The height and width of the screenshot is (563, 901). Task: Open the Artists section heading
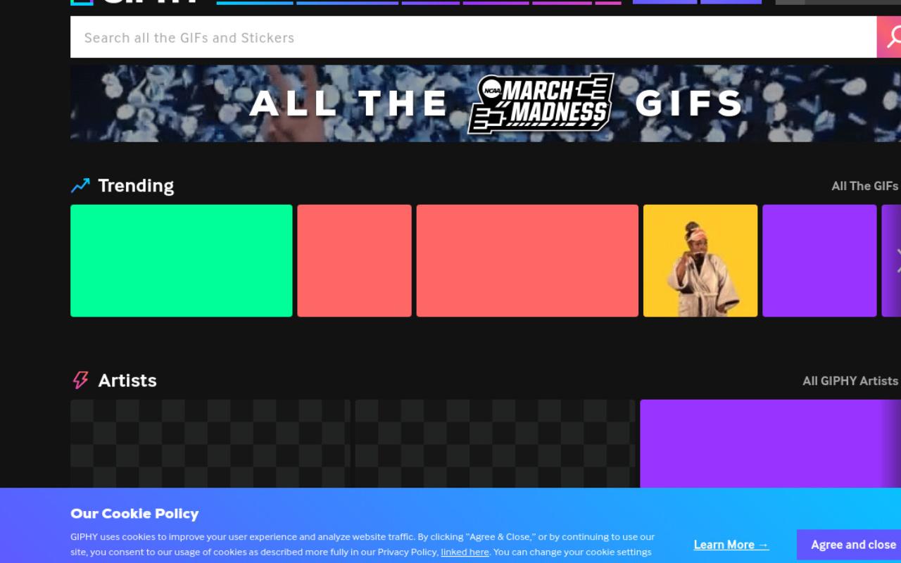pos(127,380)
